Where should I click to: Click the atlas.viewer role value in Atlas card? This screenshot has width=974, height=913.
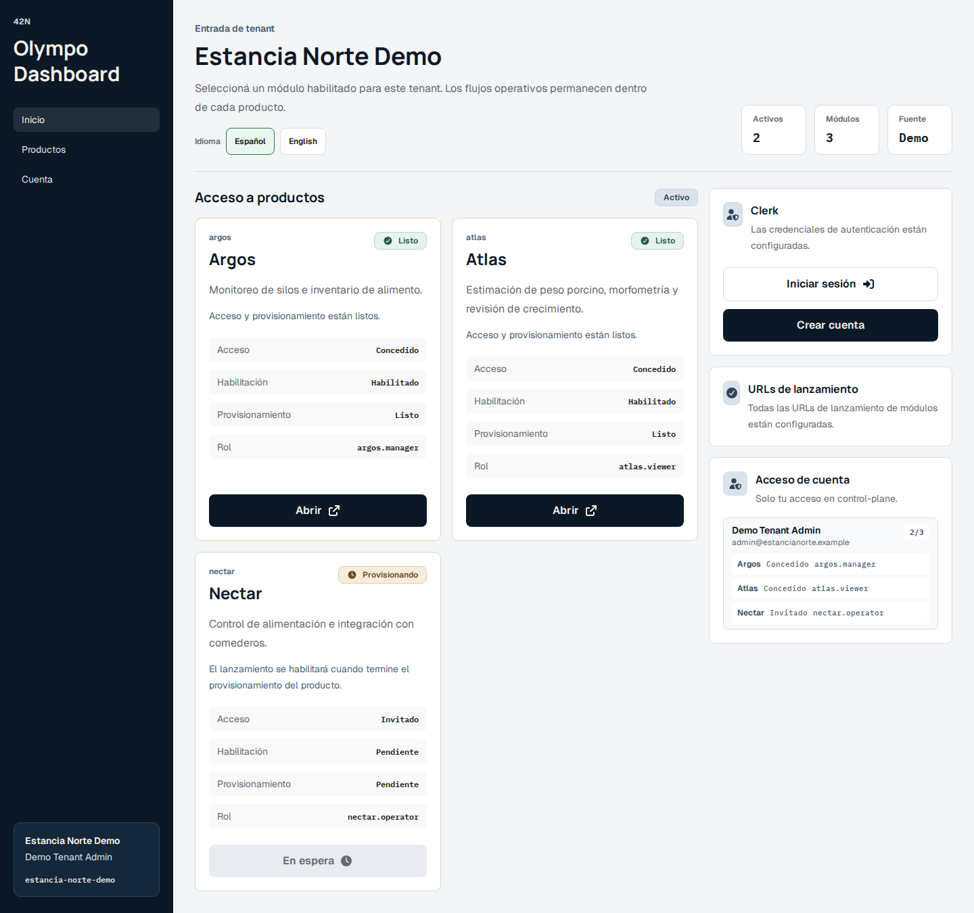pyautogui.click(x=647, y=467)
